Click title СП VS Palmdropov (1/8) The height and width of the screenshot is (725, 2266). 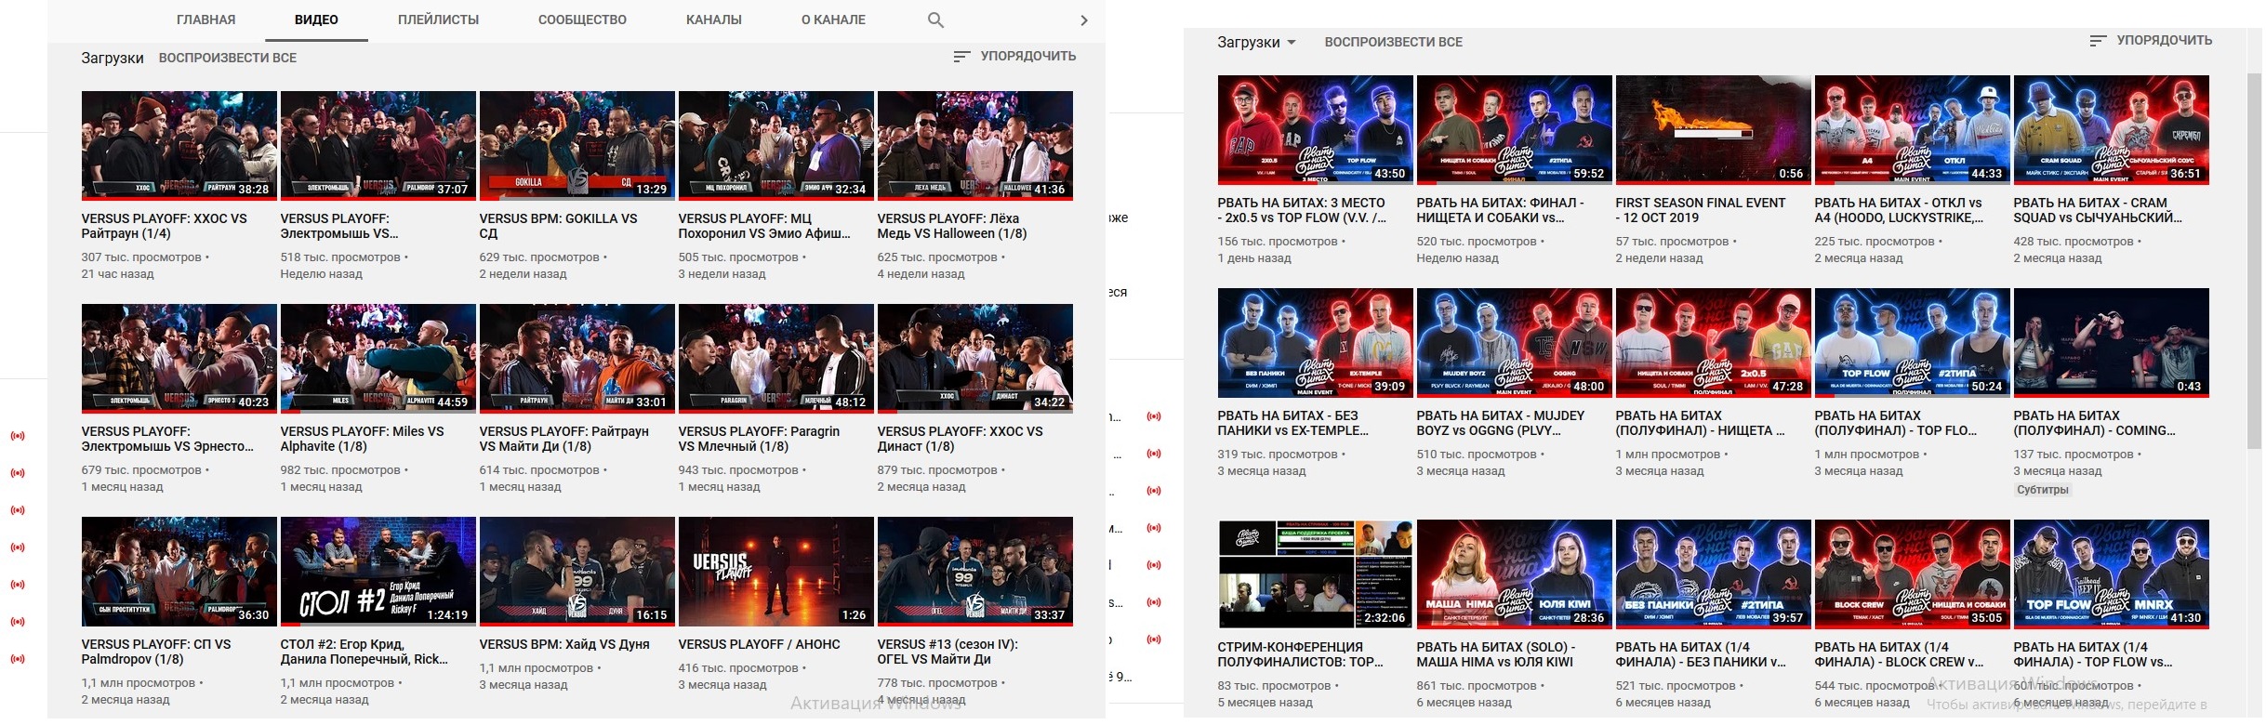point(156,652)
